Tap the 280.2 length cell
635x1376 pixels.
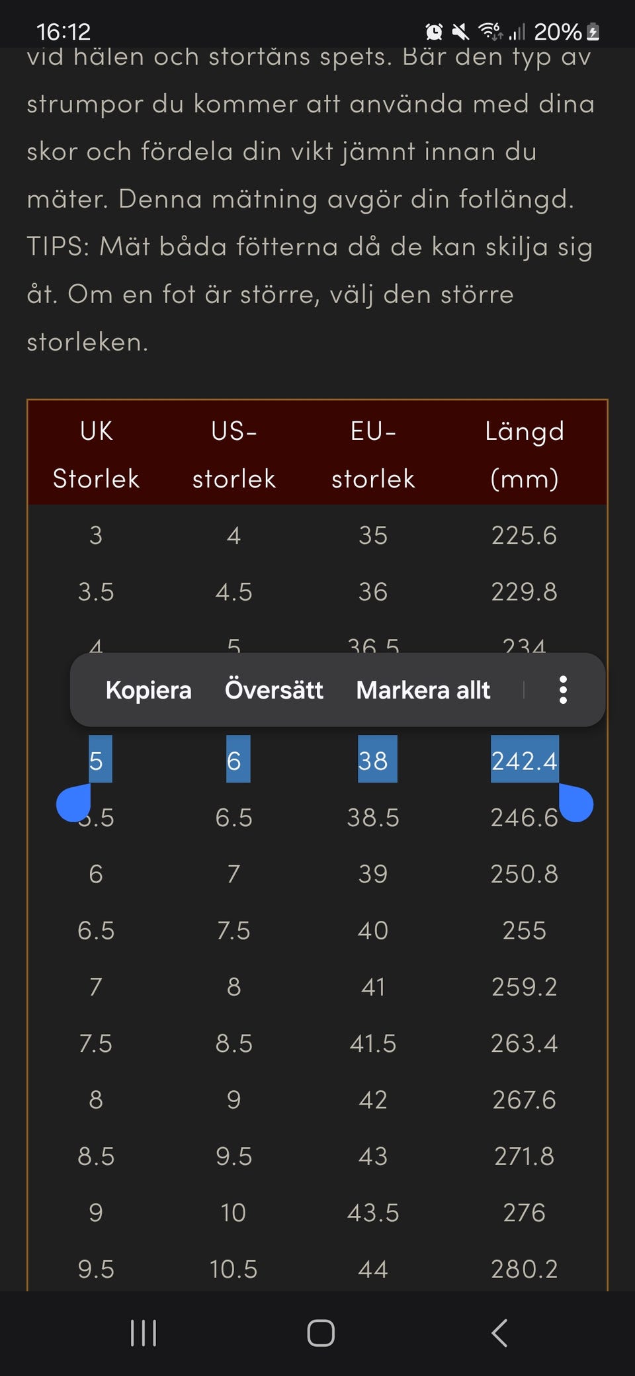coord(524,1269)
